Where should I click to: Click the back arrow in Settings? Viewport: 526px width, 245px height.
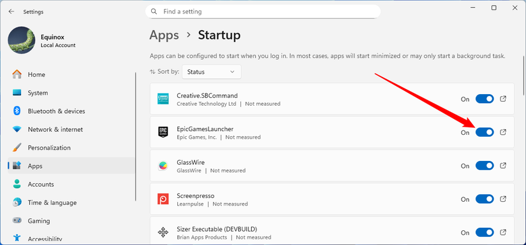[11, 11]
